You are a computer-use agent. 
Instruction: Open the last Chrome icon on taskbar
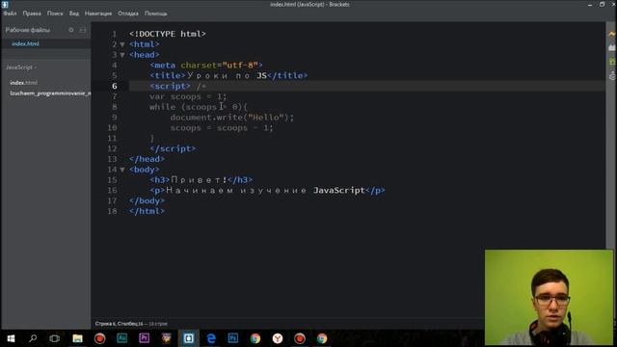[322, 338]
